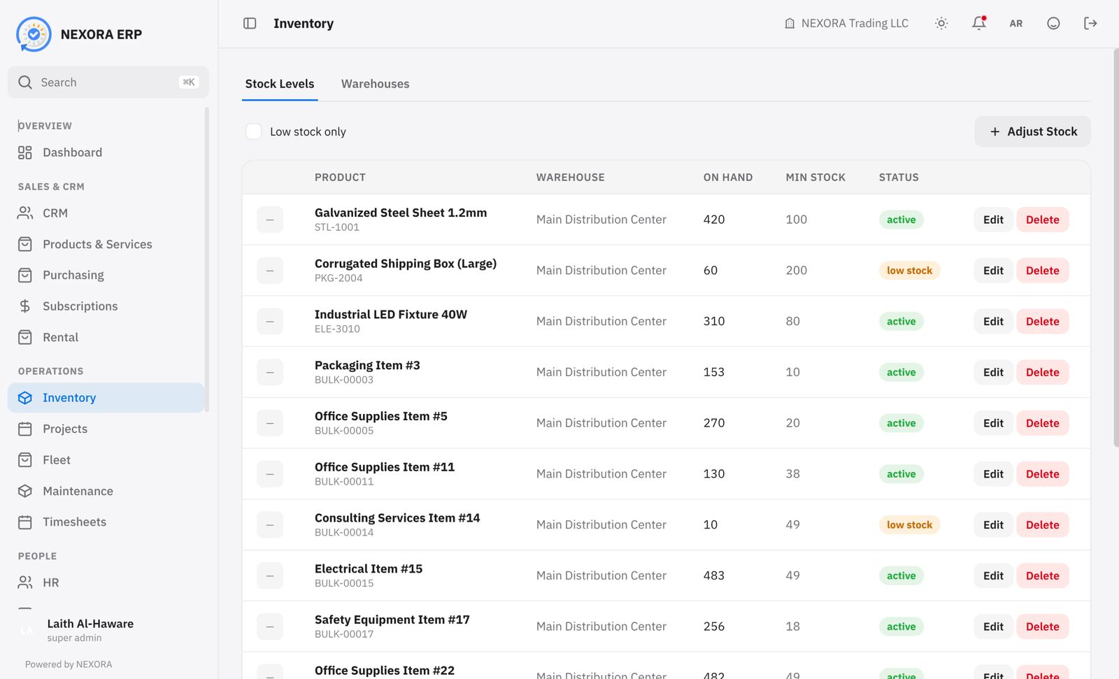Viewport: 1119px width, 679px height.
Task: Open Rental in the sidebar
Action: coord(106,337)
